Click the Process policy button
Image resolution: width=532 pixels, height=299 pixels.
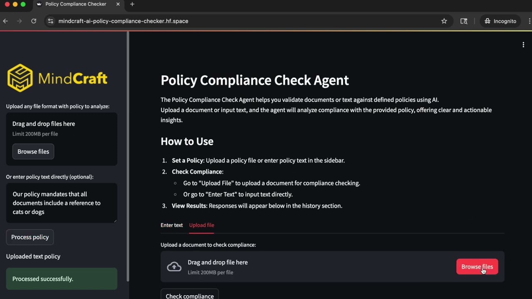point(30,237)
